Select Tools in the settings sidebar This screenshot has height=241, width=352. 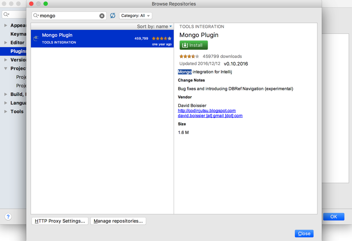pyautogui.click(x=17, y=111)
